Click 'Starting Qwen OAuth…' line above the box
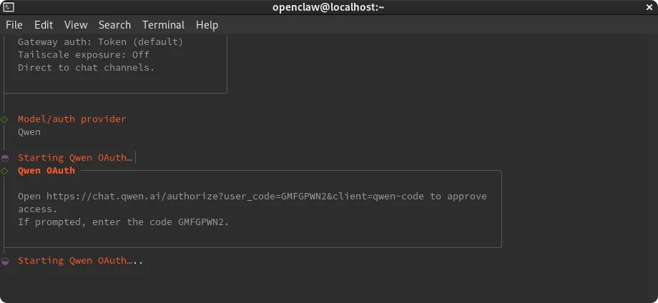Viewport: 658px width, 303px height. (74, 158)
